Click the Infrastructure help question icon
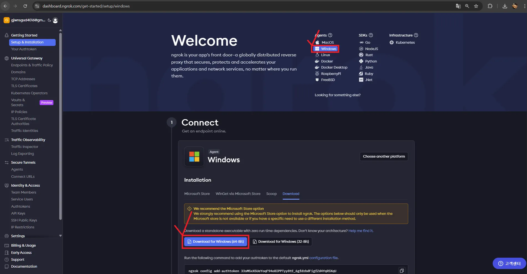This screenshot has height=274, width=527. coord(416,35)
